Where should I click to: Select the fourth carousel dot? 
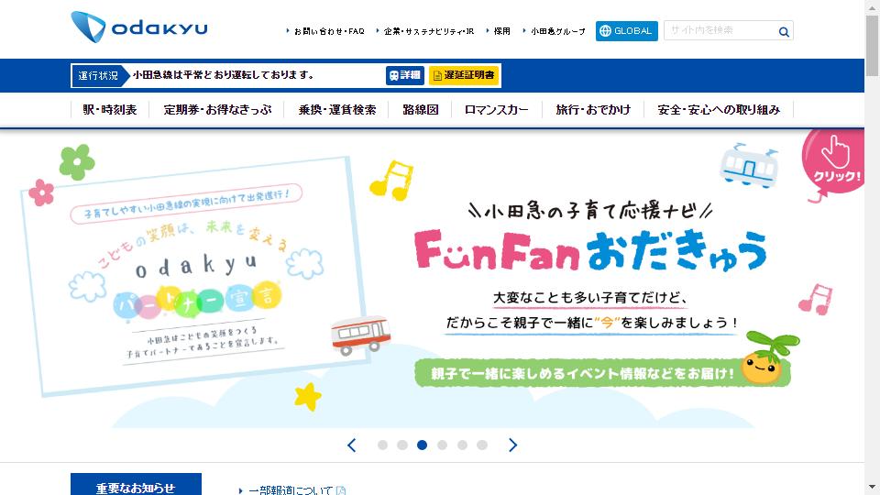click(x=442, y=445)
